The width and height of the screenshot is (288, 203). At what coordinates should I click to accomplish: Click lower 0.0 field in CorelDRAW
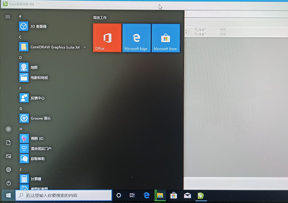(209, 34)
